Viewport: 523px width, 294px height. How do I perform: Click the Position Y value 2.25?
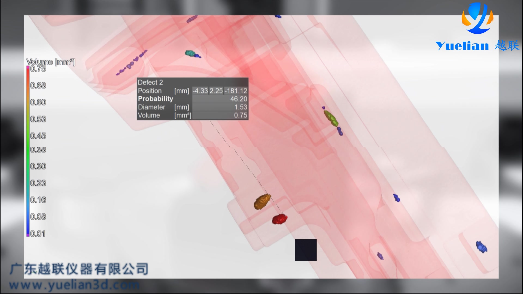click(x=216, y=91)
